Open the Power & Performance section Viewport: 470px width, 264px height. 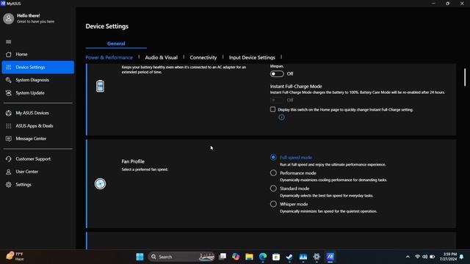(x=109, y=57)
